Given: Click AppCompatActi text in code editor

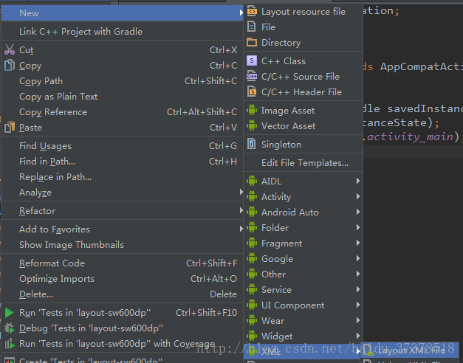Looking at the screenshot, I should (x=422, y=66).
